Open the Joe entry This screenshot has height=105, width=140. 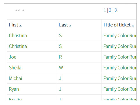pyautogui.click(x=13, y=57)
